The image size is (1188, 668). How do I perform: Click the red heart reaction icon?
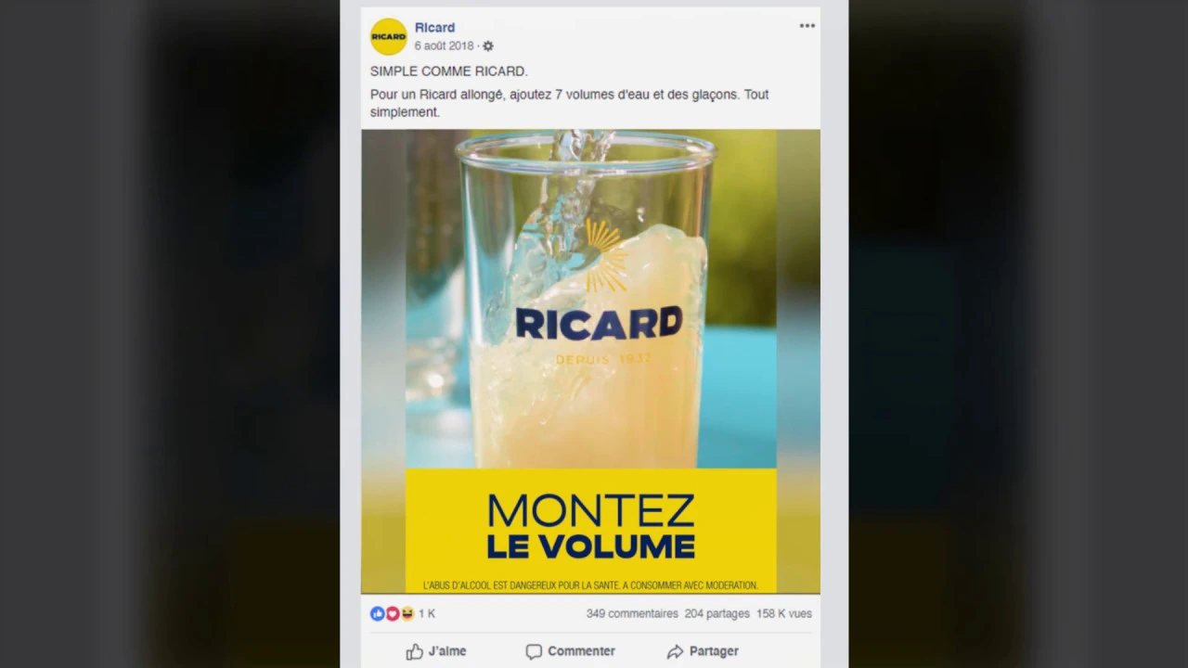(392, 613)
